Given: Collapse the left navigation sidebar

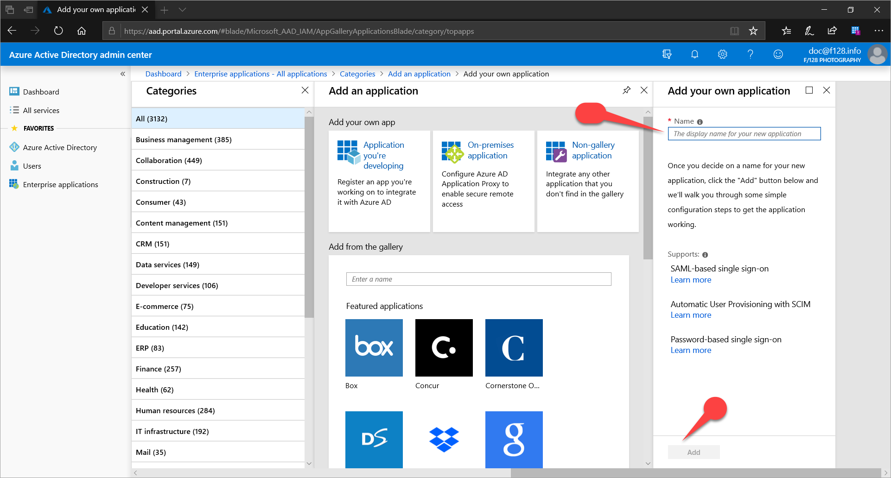Looking at the screenshot, I should [123, 74].
